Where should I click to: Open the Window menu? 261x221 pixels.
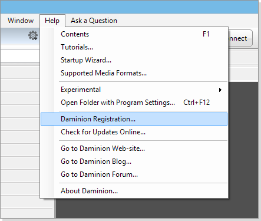point(21,21)
